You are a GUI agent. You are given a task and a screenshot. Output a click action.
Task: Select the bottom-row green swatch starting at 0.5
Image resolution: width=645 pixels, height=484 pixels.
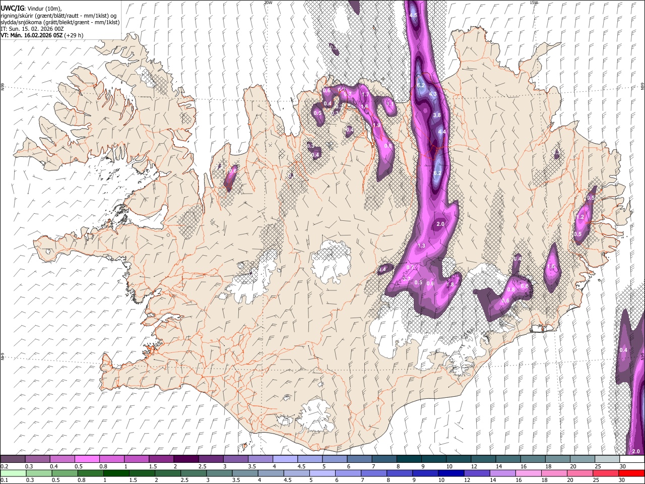point(64,473)
